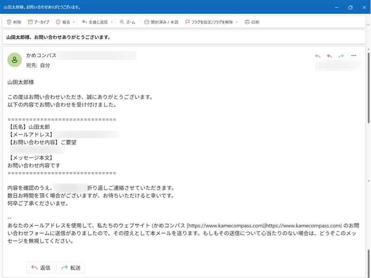Open the 報告 dropdown arrow
The image size is (371, 278).
74,22
